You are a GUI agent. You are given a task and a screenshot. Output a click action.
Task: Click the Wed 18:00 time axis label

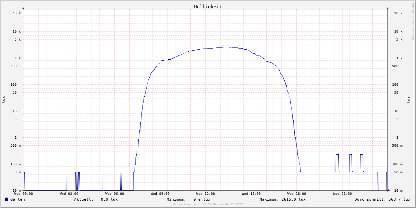pos(297,194)
